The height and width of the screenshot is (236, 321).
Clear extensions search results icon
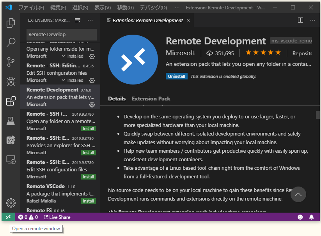tap(78, 20)
